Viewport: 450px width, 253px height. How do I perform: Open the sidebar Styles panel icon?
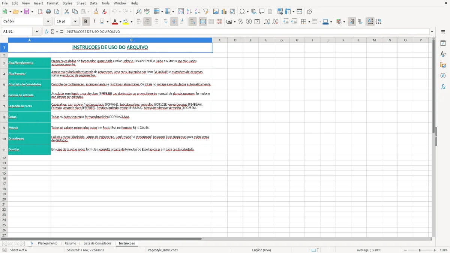pos(443,54)
